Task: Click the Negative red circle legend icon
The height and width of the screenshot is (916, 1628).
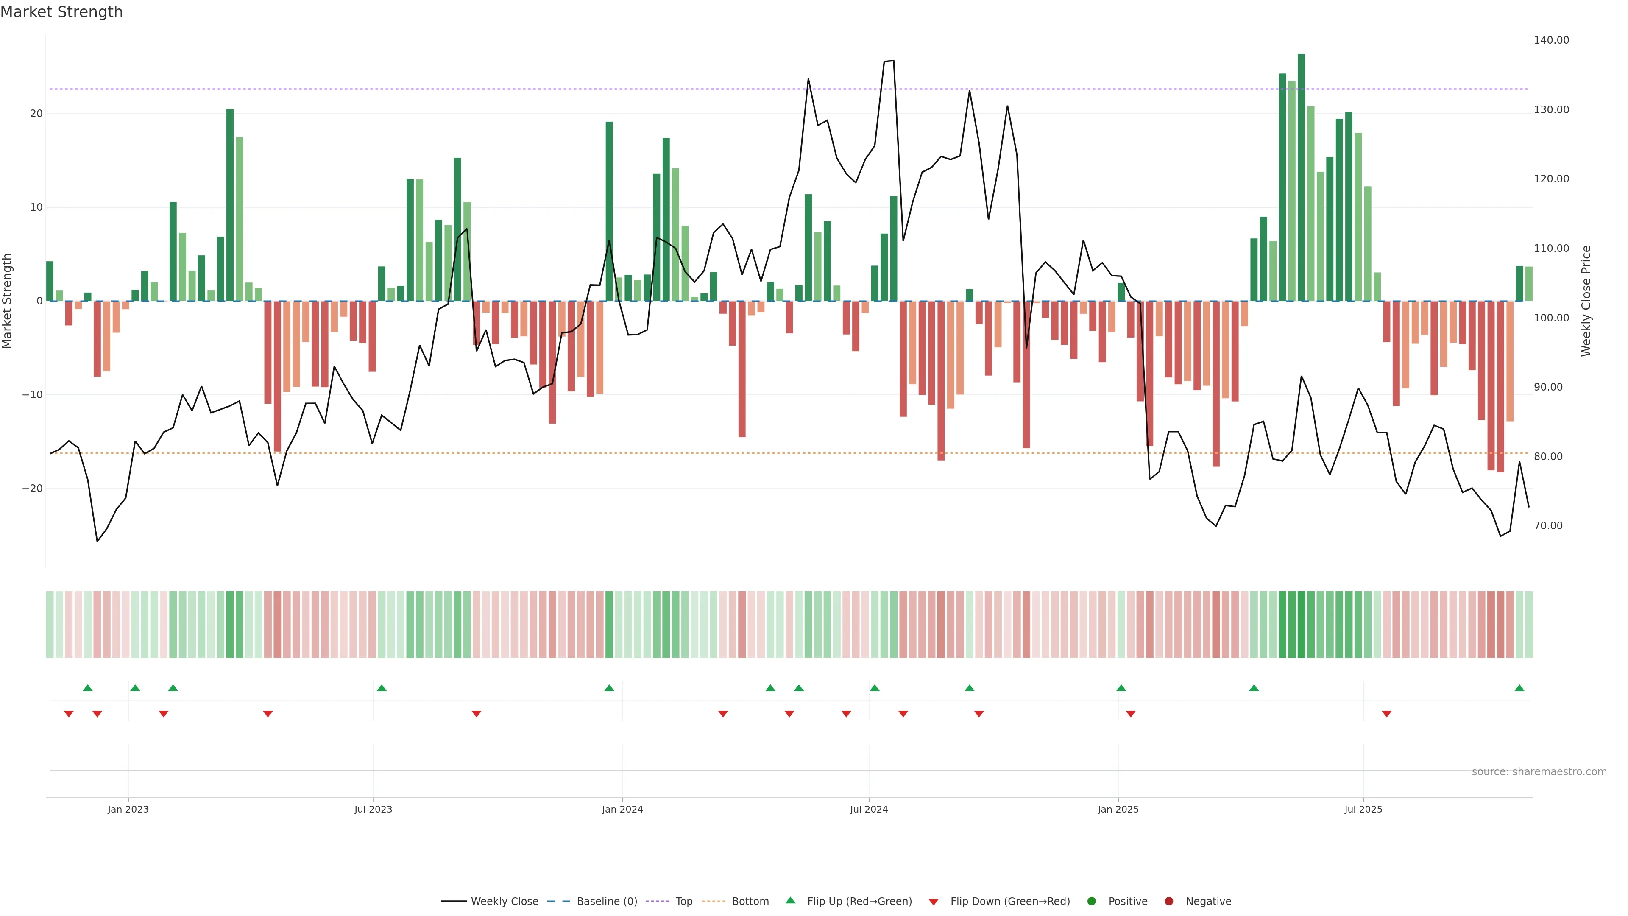Action: (1168, 901)
